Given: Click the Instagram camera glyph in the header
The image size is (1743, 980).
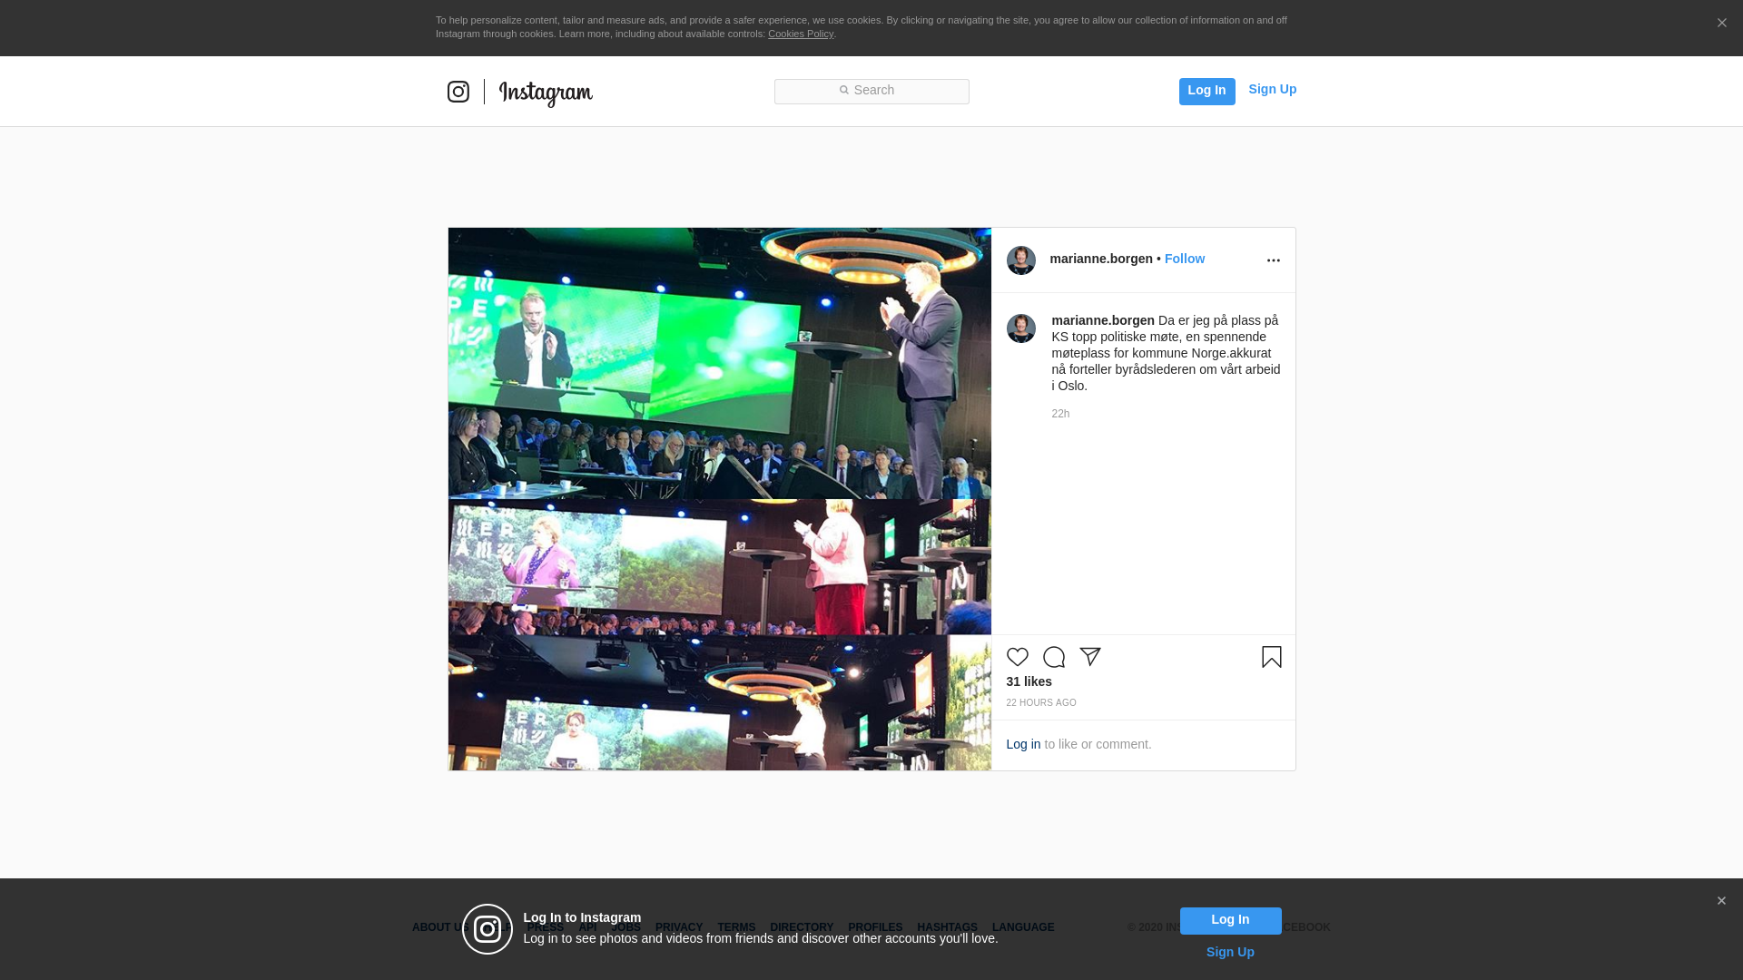Looking at the screenshot, I should point(458,92).
